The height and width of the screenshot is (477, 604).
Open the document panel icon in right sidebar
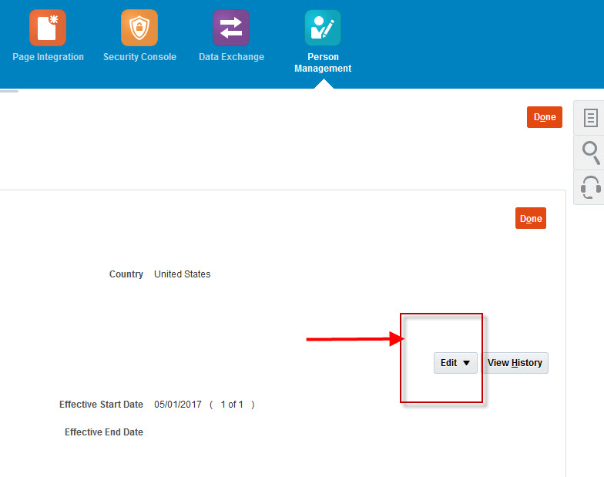point(590,118)
